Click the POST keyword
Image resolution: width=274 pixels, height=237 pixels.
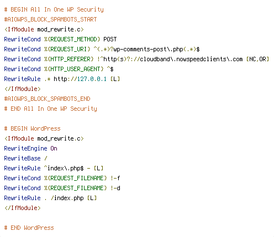110,39
